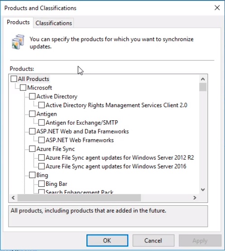The width and height of the screenshot is (225, 251).
Task: Check the All Products checkbox
Action: pyautogui.click(x=14, y=79)
